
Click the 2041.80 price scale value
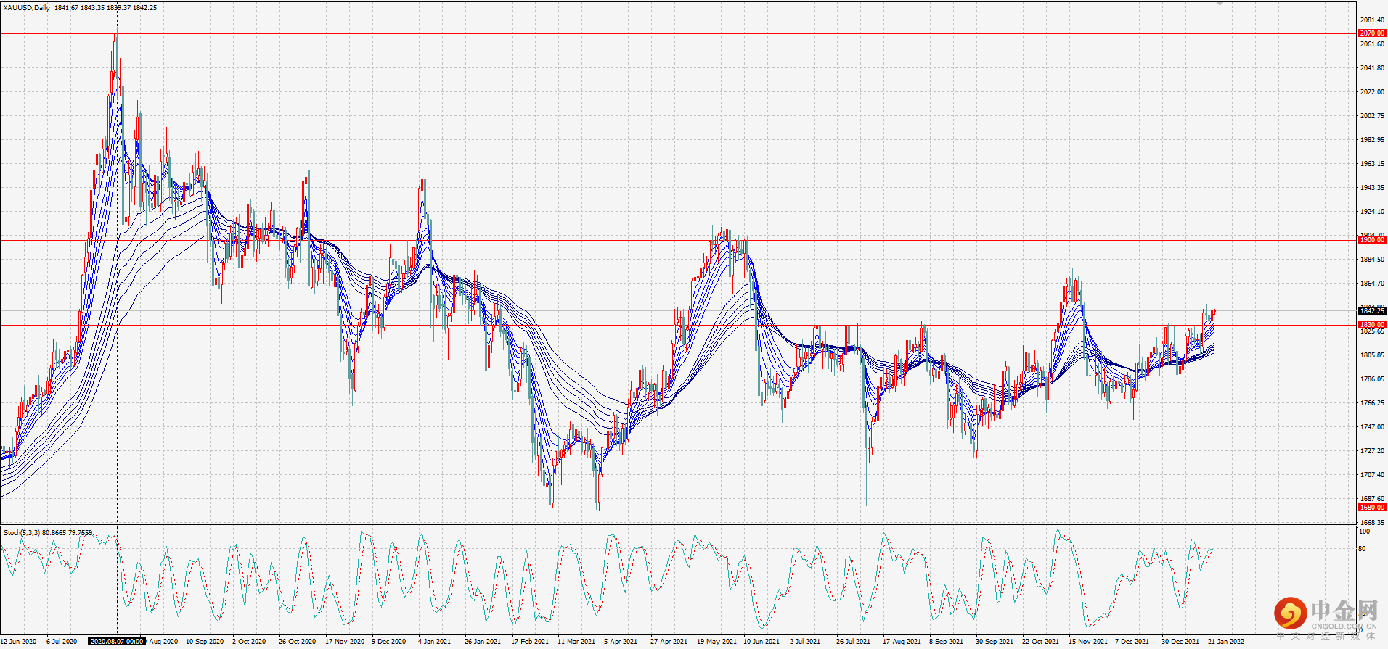click(1372, 68)
